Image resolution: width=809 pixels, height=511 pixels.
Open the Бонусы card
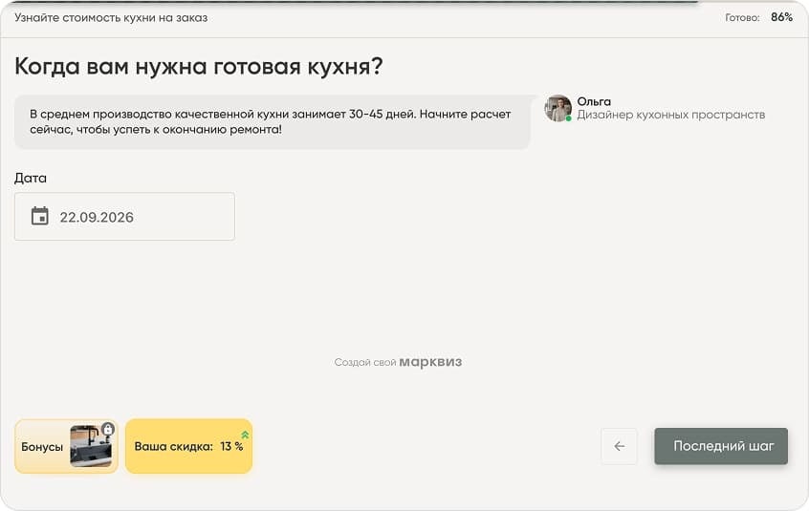tap(66, 446)
